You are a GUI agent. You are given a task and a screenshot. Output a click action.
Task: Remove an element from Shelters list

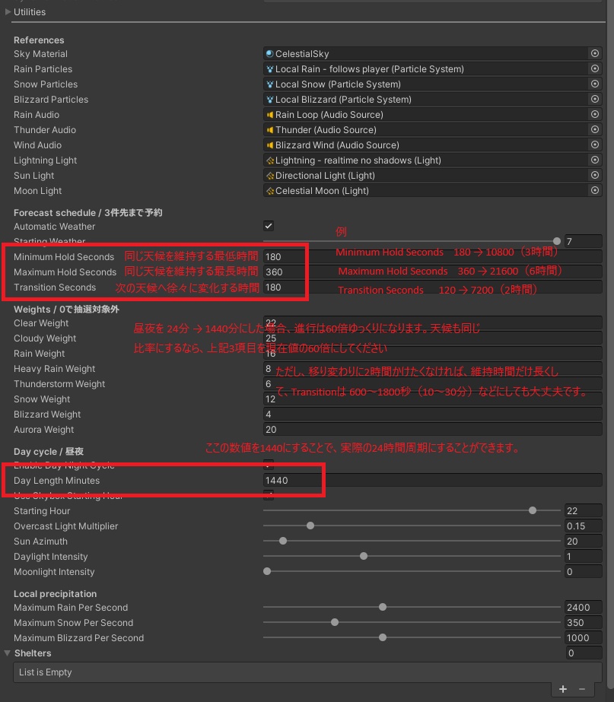pos(582,689)
